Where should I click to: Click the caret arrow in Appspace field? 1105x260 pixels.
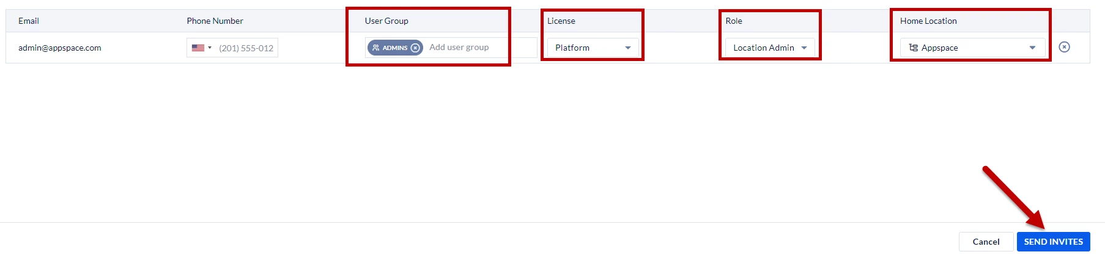(1032, 48)
